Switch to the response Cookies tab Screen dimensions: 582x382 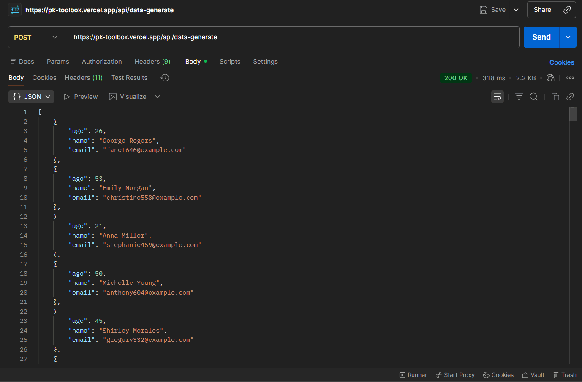pyautogui.click(x=44, y=78)
